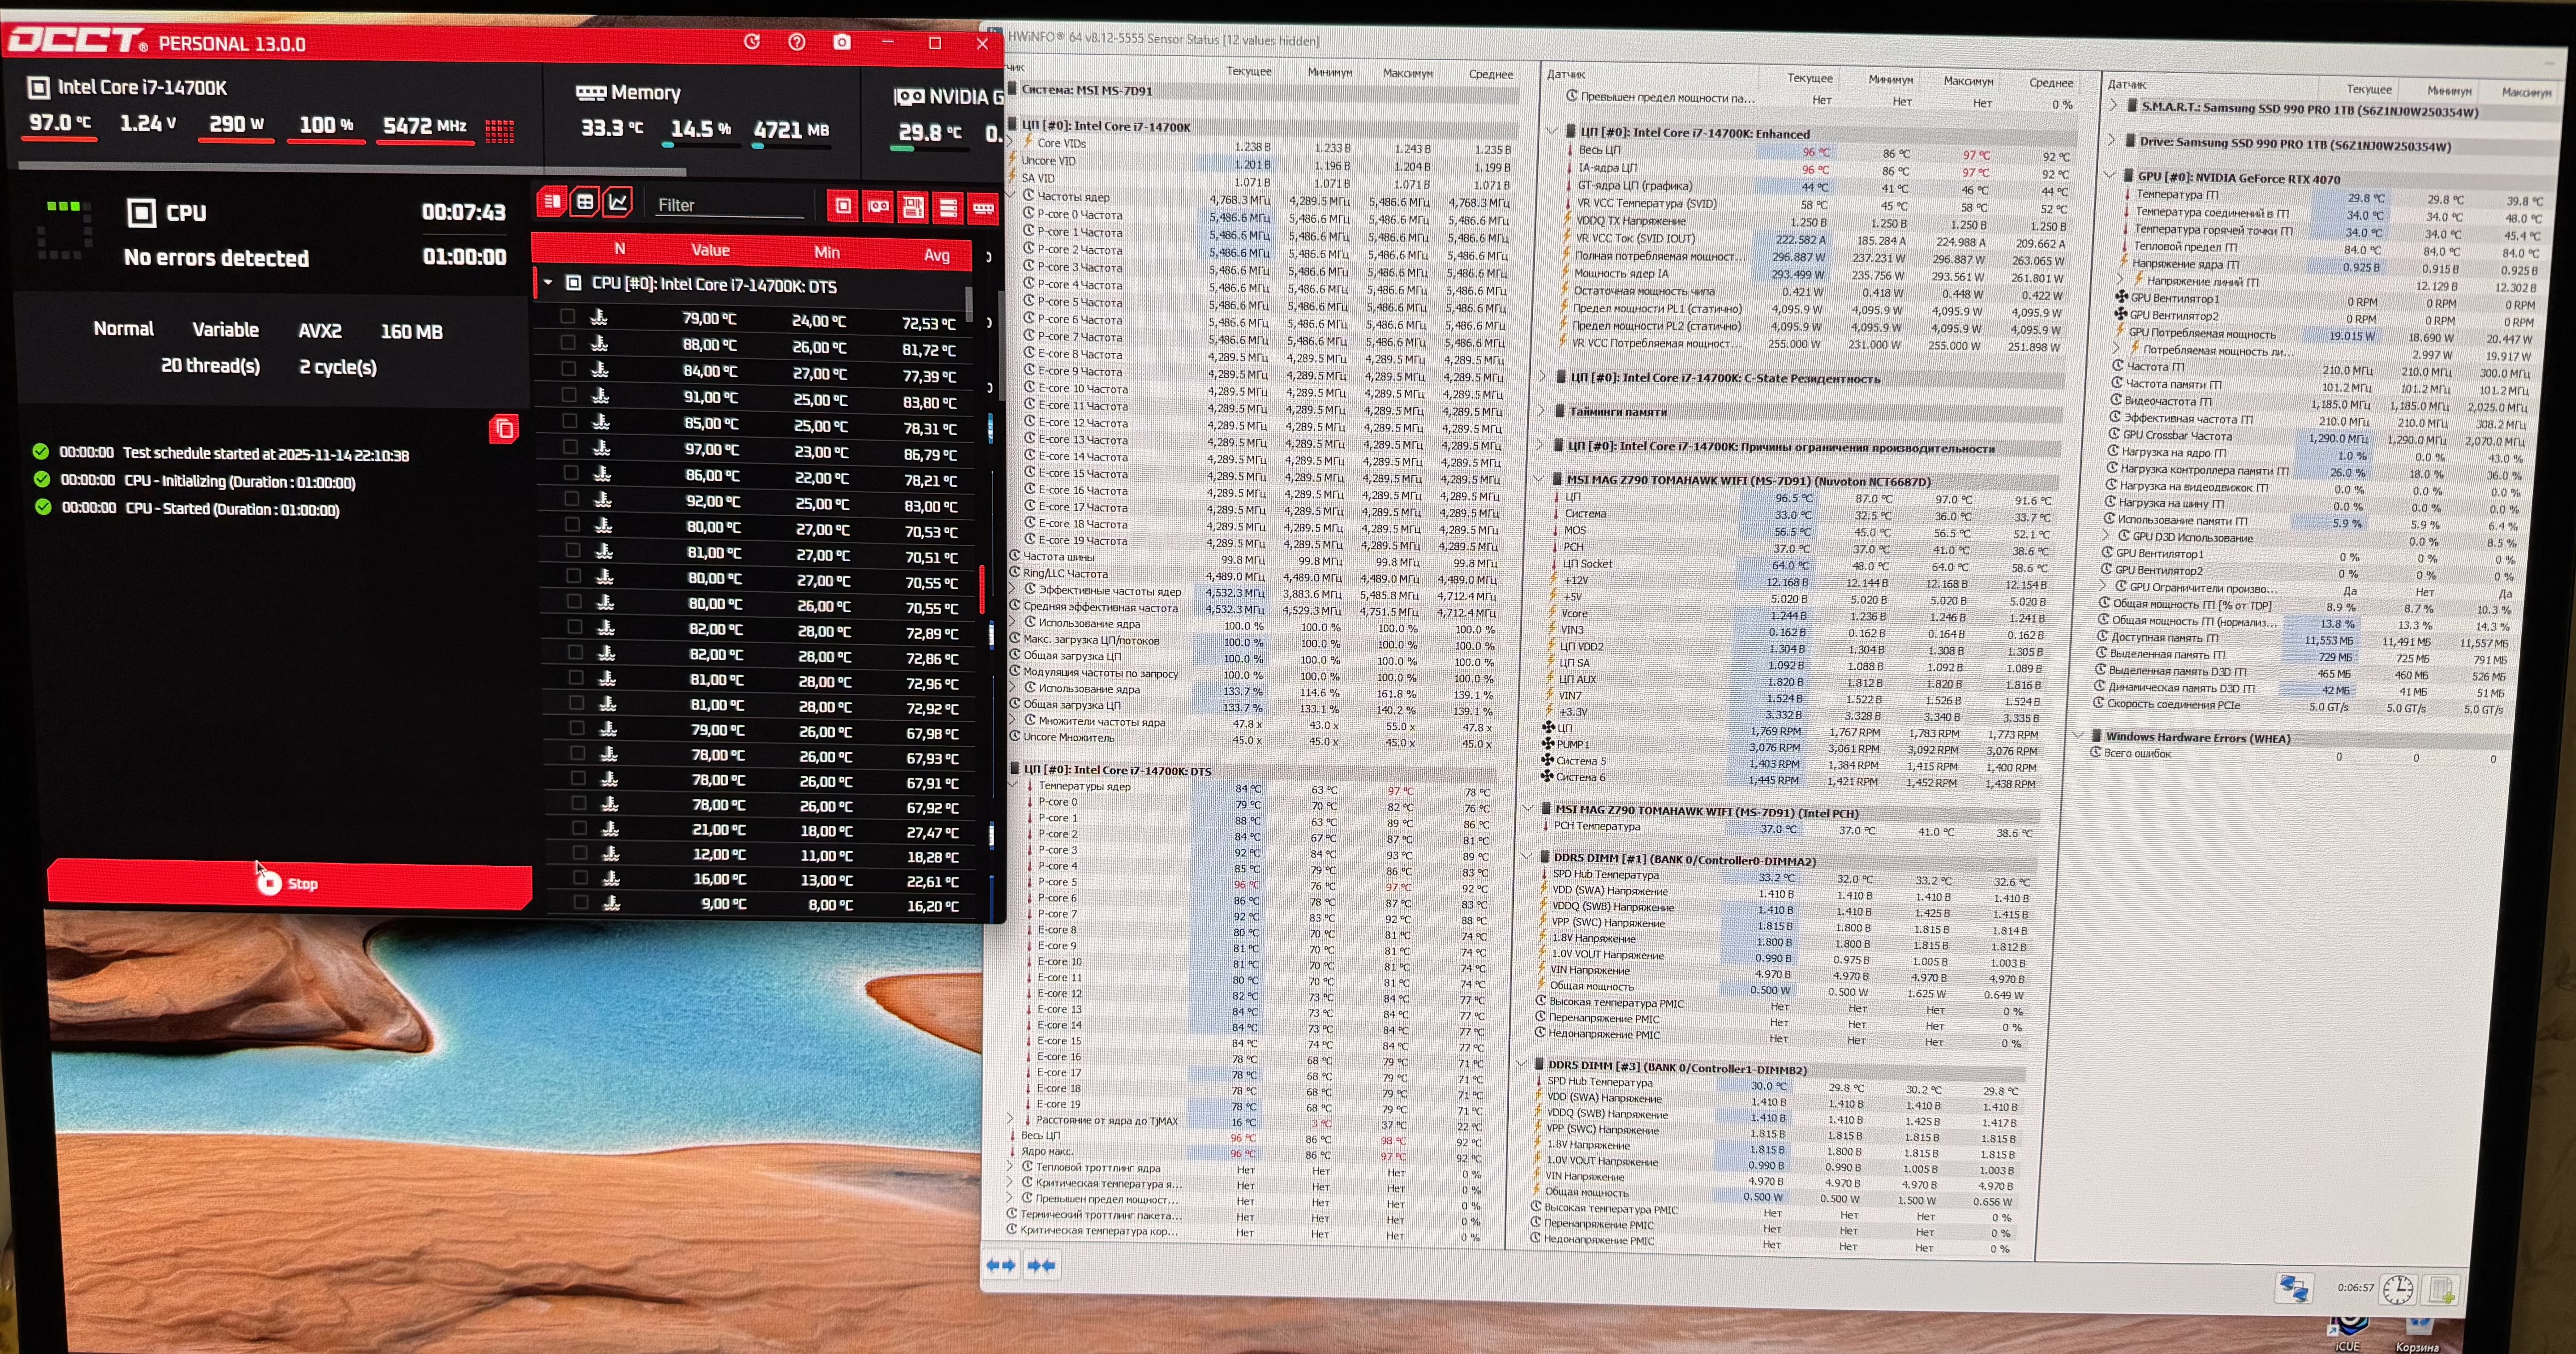
Task: Switch to graph view in OCCT monitoring
Action: [618, 203]
